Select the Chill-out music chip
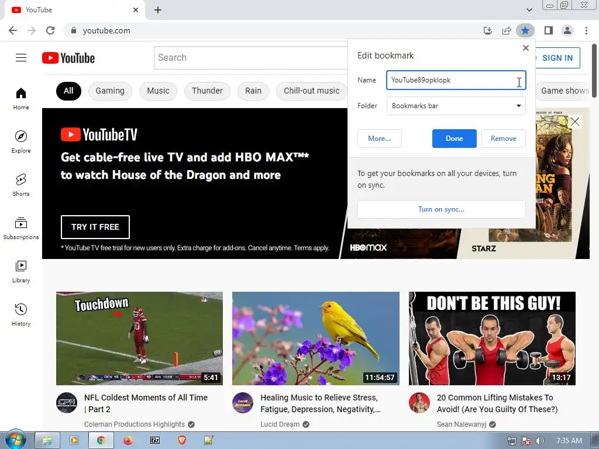599x449 pixels. tap(311, 91)
